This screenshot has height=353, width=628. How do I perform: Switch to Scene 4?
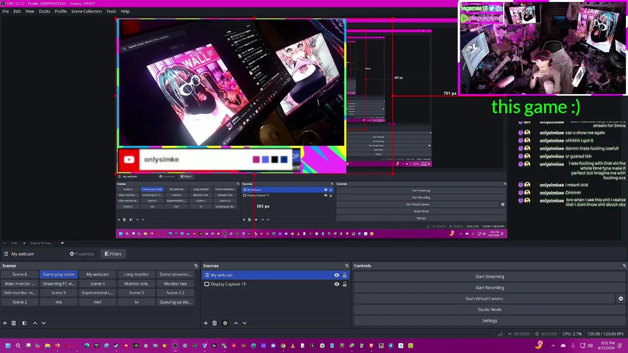[98, 284]
